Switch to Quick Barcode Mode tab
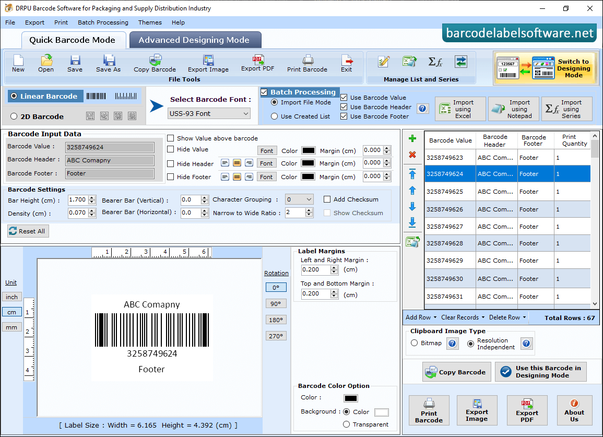 pyautogui.click(x=73, y=40)
